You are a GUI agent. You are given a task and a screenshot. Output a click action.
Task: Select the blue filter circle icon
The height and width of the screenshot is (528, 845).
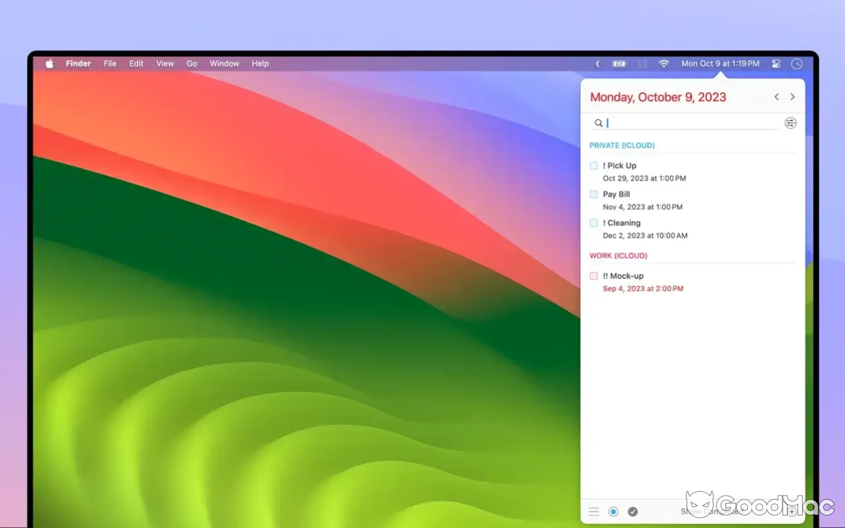(613, 511)
